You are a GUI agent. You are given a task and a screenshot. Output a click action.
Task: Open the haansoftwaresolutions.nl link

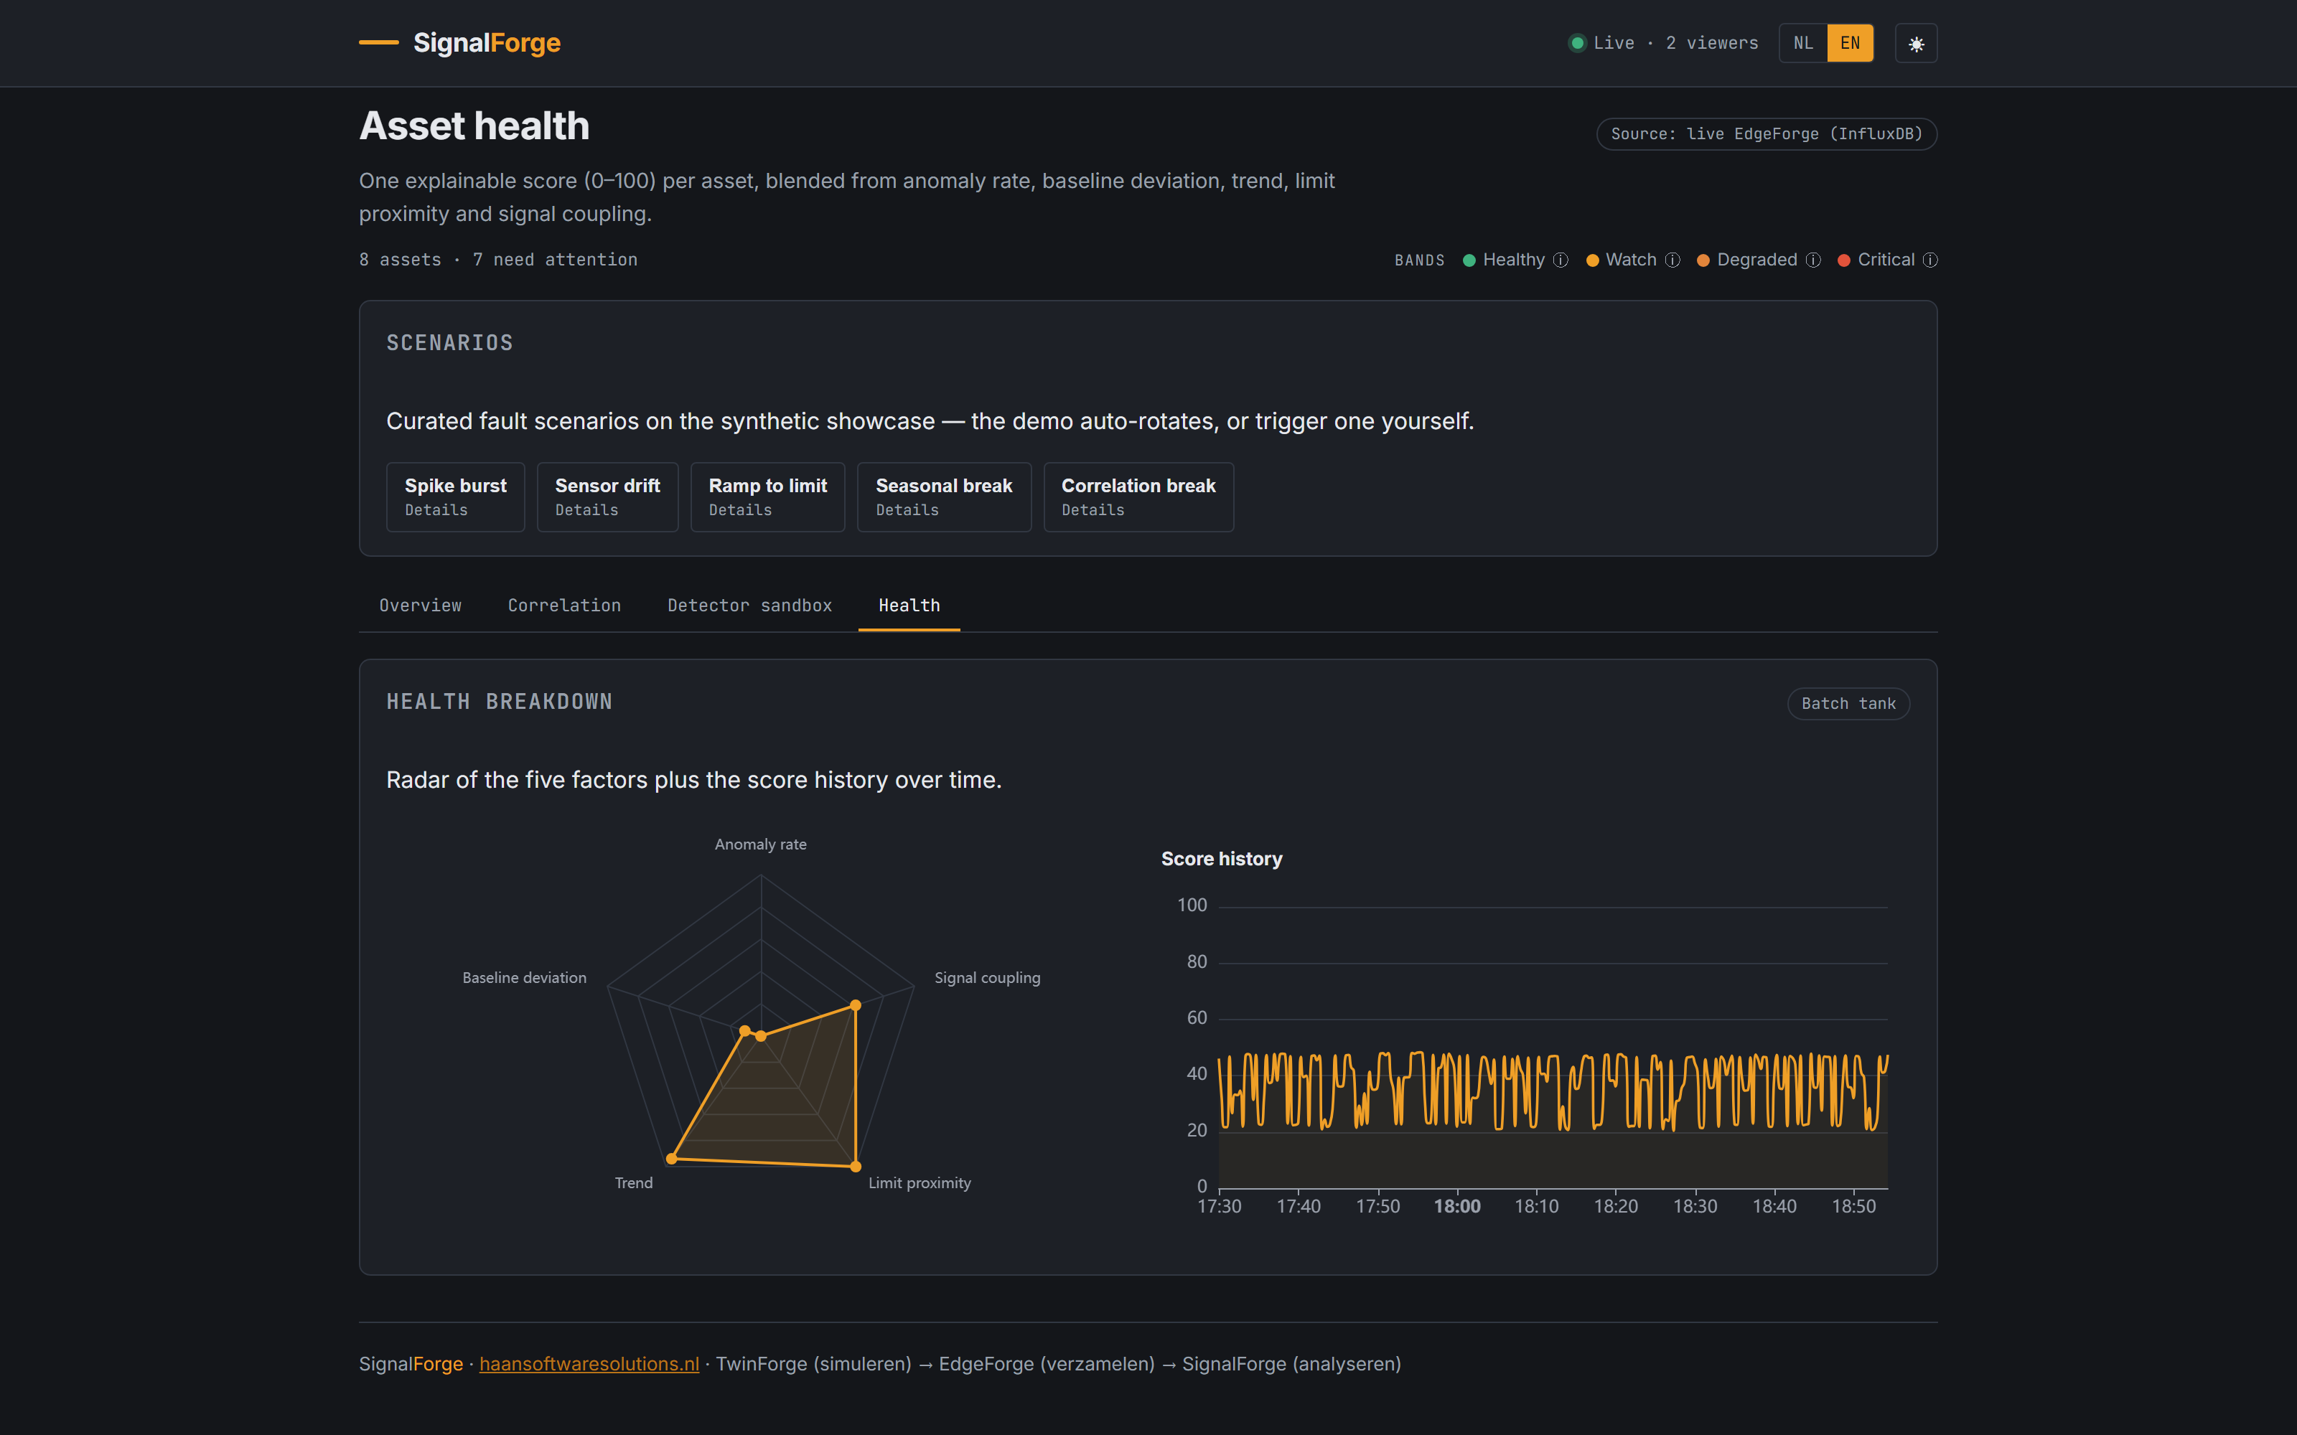coord(589,1364)
